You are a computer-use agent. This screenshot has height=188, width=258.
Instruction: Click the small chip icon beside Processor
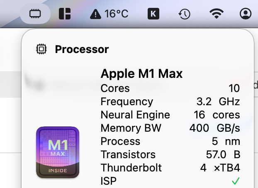(41, 50)
